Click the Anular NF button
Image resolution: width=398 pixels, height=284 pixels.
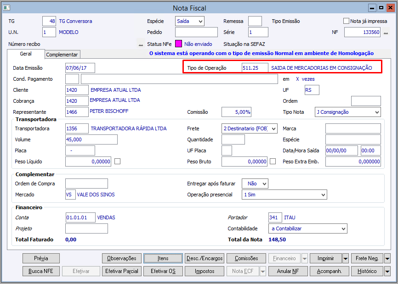[288, 271]
